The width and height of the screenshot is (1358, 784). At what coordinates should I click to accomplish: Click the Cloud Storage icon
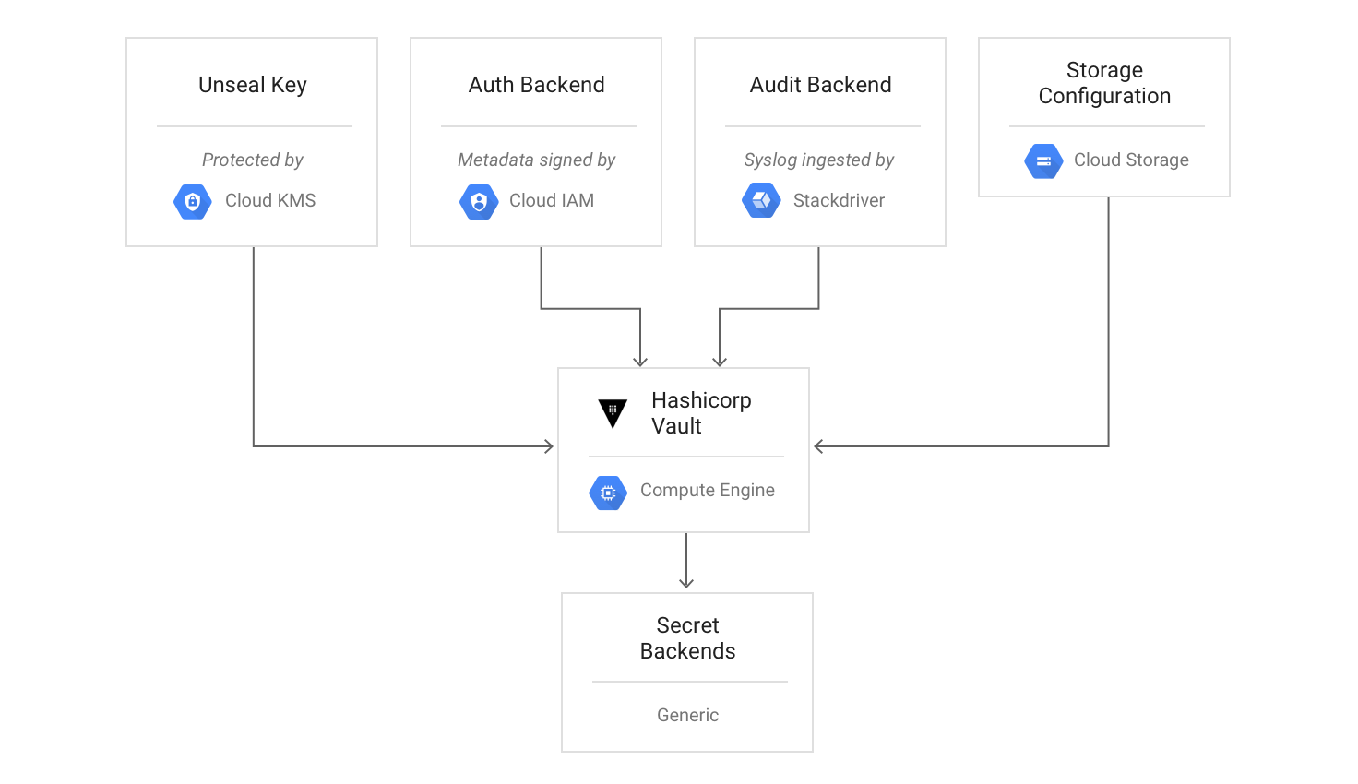pyautogui.click(x=1043, y=160)
